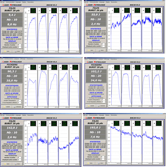Click the folder Open icon in 142,0 J window

[x=5, y=164]
